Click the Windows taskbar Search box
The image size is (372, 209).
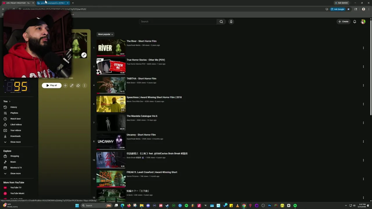click(x=96, y=206)
